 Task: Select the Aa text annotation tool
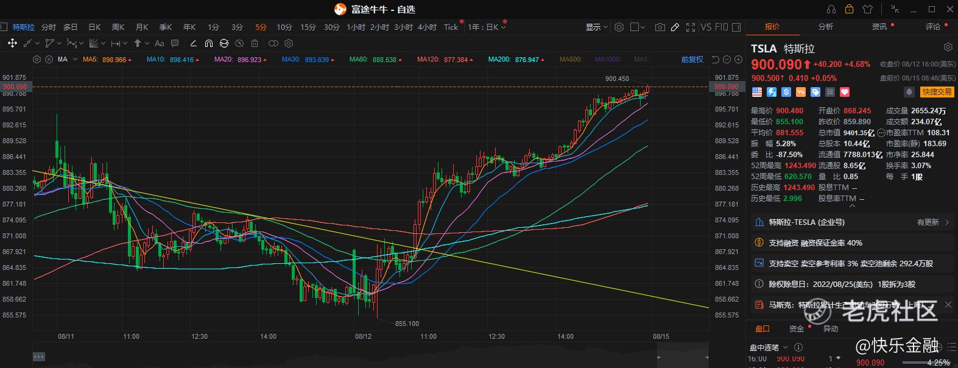[159, 43]
